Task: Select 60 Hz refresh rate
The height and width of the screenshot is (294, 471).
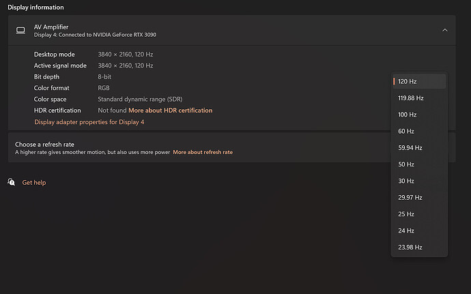Action: click(x=419, y=131)
